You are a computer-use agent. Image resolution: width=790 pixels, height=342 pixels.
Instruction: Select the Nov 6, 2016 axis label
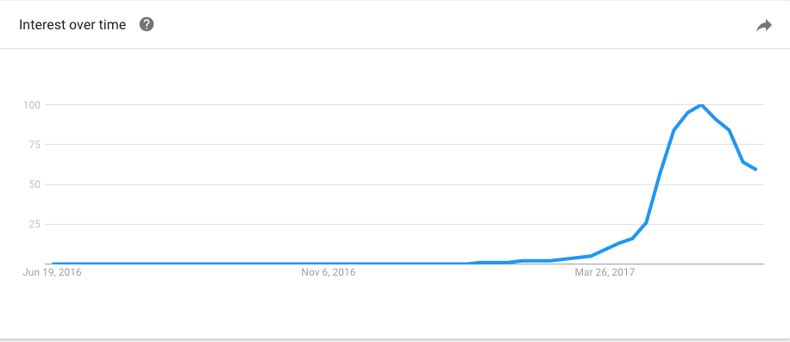[x=328, y=272]
